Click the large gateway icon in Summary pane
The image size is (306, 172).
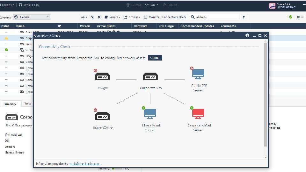pos(11,117)
